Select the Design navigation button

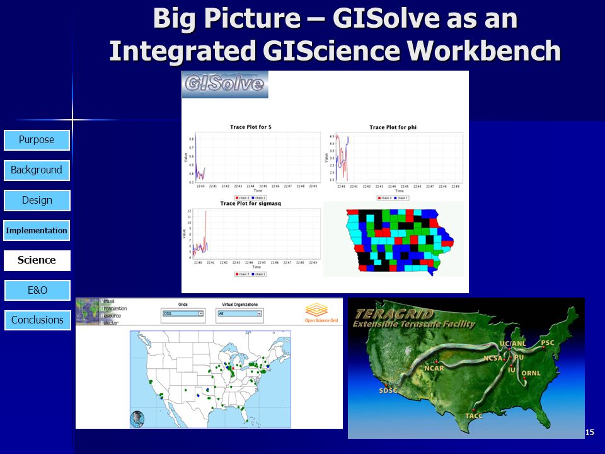pyautogui.click(x=37, y=201)
